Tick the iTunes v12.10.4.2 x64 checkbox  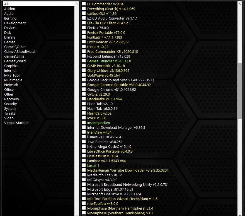(x=84, y=137)
